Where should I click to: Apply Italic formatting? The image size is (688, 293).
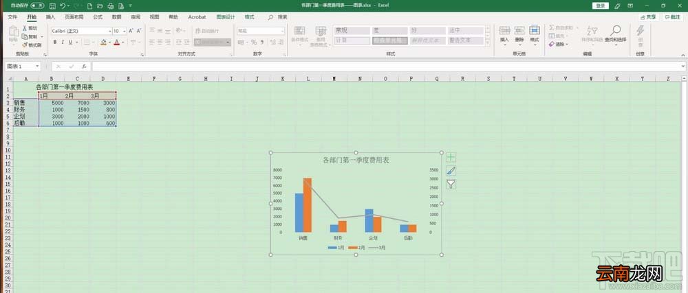click(x=63, y=43)
